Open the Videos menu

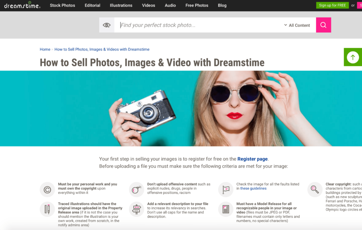(148, 5)
